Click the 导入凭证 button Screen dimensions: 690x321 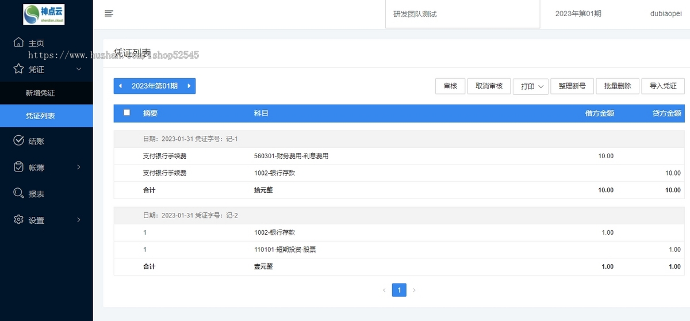pos(663,86)
